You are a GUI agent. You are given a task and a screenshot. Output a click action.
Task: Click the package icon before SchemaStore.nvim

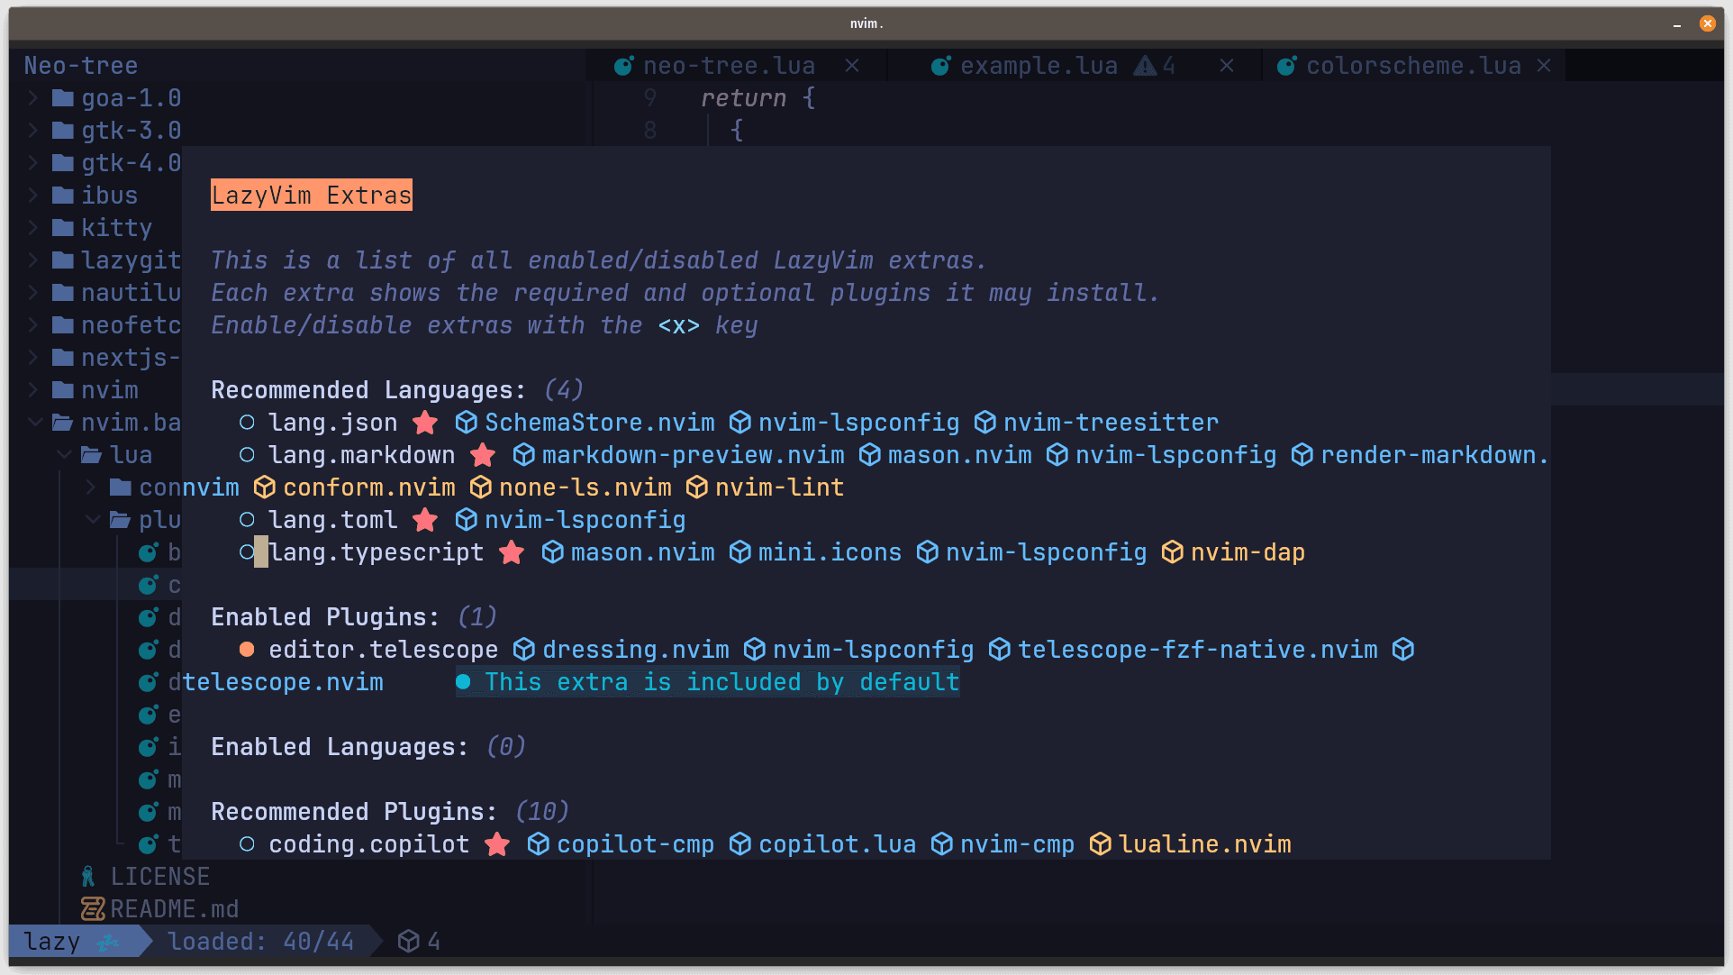(x=466, y=423)
